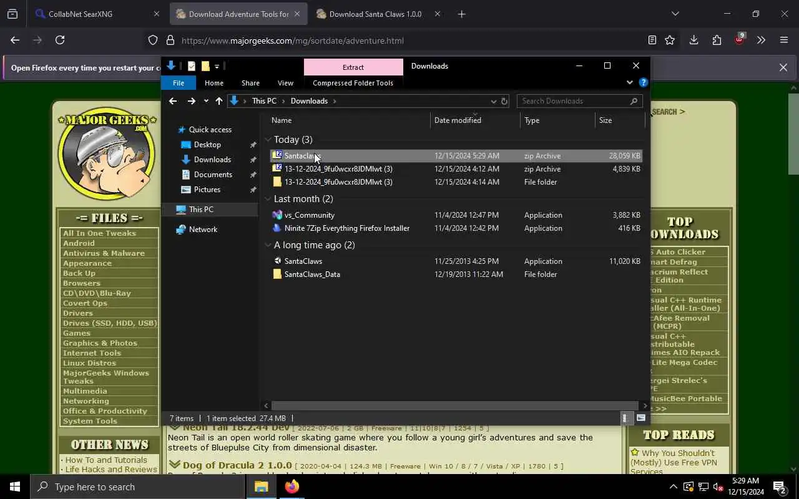The height and width of the screenshot is (499, 799).
Task: Go up one folder level
Action: pos(218,101)
